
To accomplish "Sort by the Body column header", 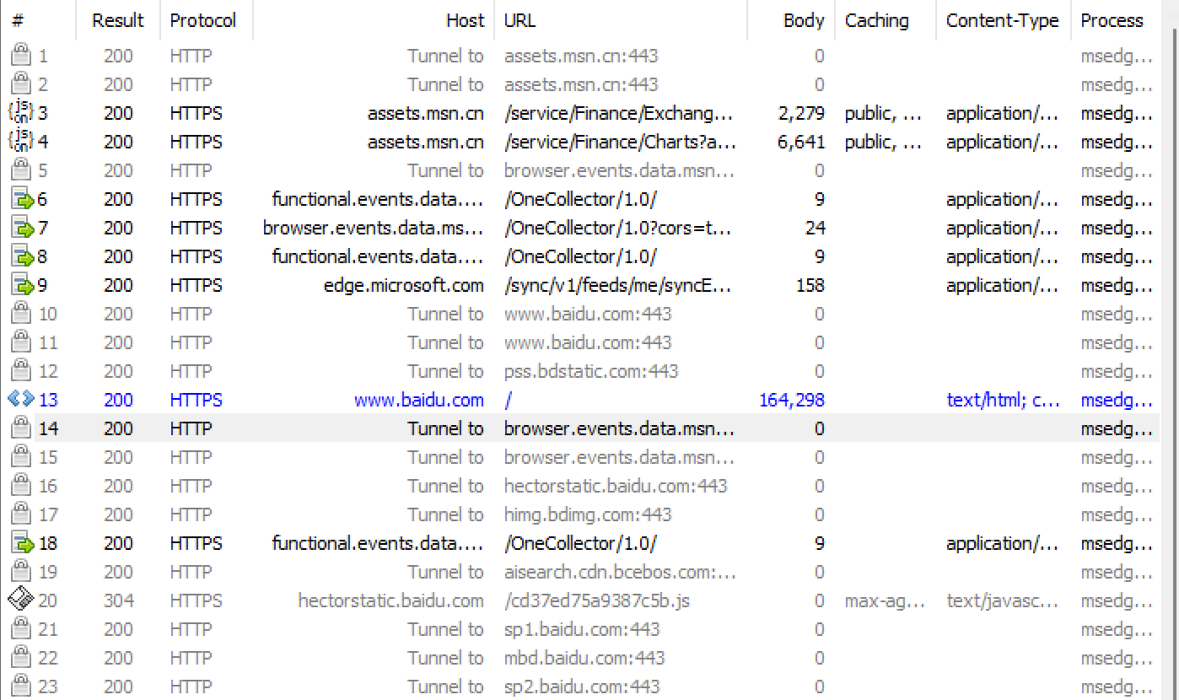I will point(791,20).
